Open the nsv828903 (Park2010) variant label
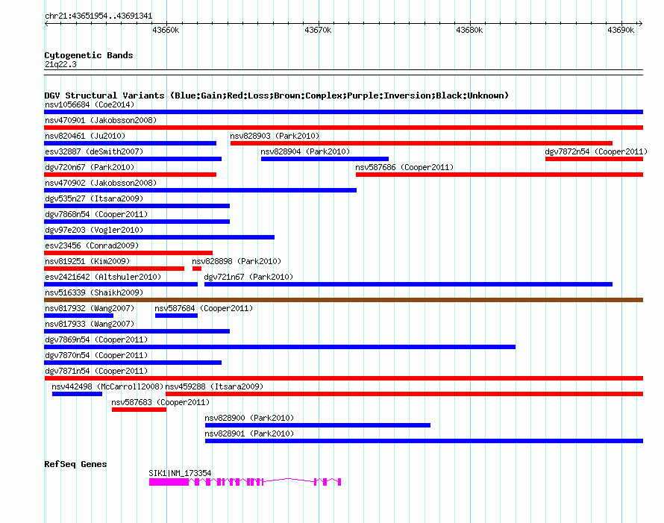The image size is (664, 523). pos(275,136)
